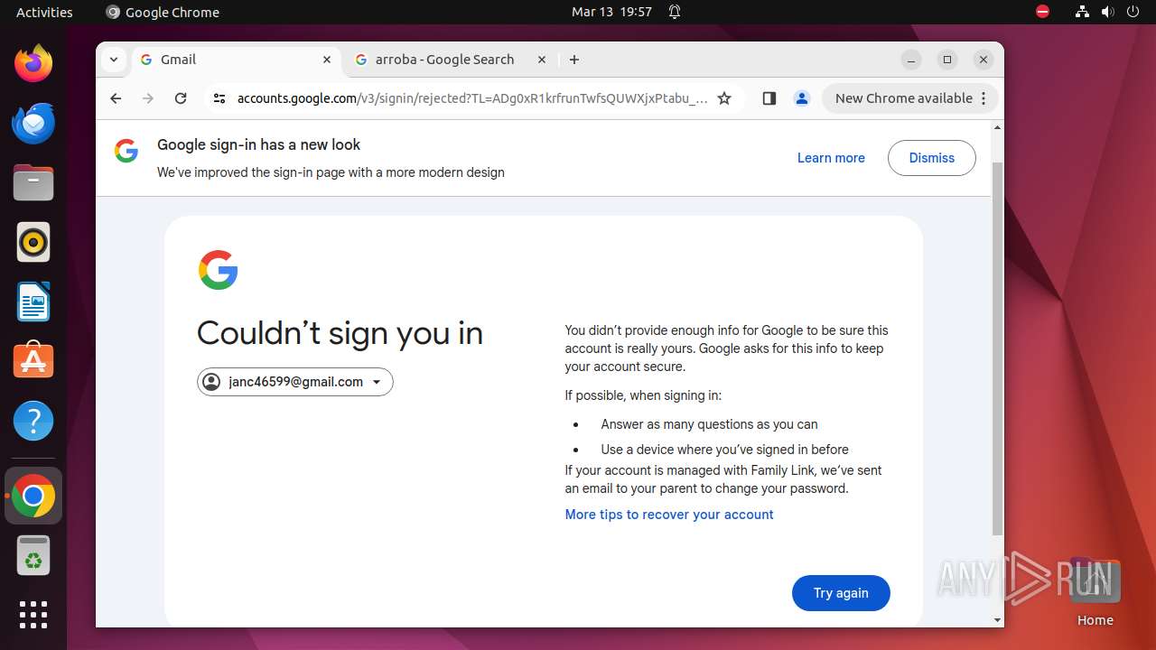Click the Couldn't sign you in heading
Viewport: 1156px width, 650px height.
(x=340, y=333)
